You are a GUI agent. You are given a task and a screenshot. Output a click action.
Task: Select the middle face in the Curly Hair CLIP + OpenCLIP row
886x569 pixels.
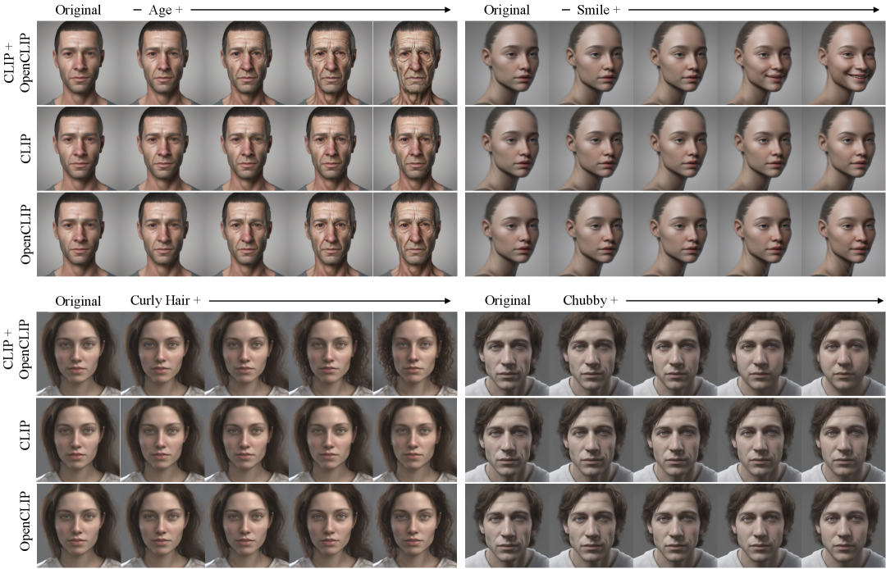click(246, 353)
